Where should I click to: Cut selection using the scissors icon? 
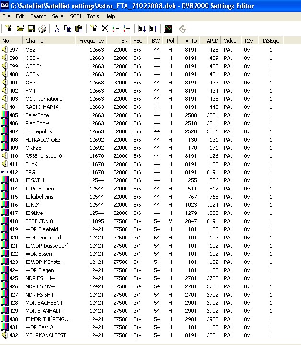point(57,29)
